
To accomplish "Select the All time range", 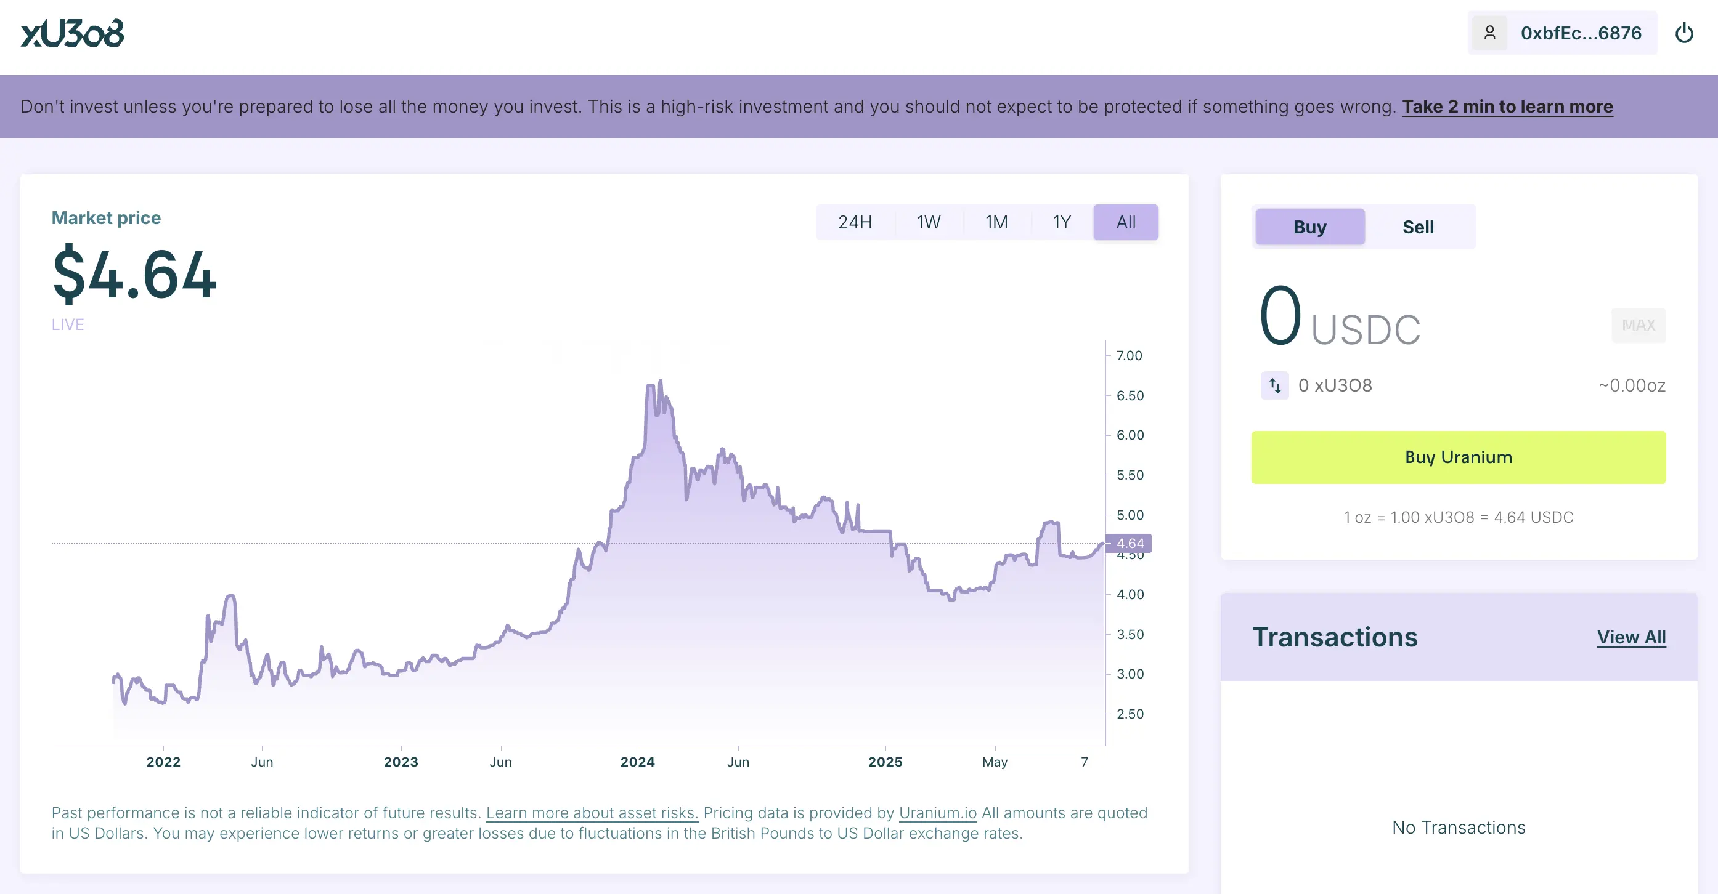I will [1126, 222].
